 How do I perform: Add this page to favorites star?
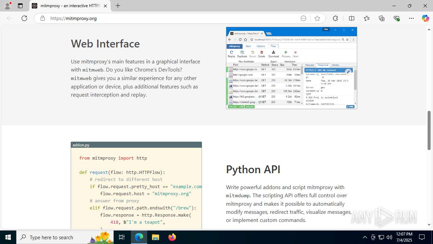click(x=317, y=18)
